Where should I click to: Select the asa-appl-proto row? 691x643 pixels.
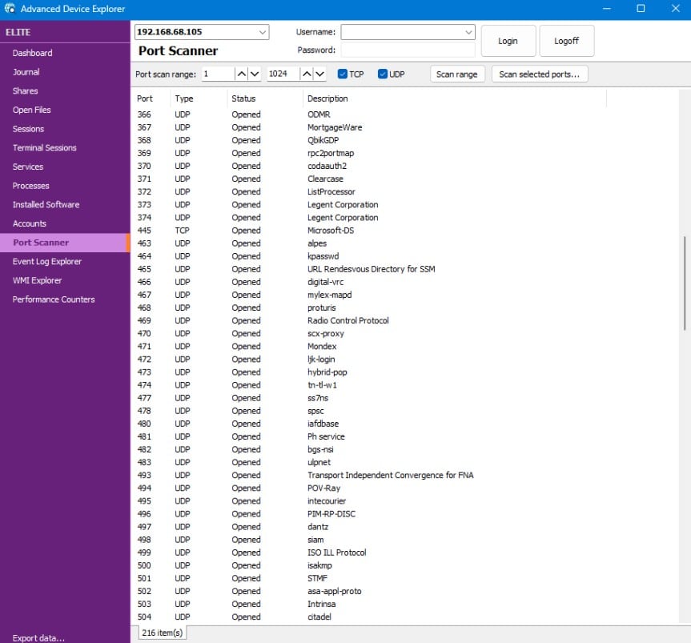(369, 592)
